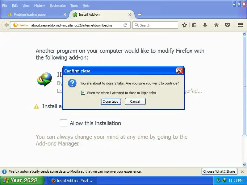Click the taskbar clock 11:01 PM
The height and width of the screenshot is (185, 247).
236,180
